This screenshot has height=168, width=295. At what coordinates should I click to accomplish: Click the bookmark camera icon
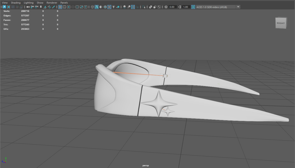point(41,7)
